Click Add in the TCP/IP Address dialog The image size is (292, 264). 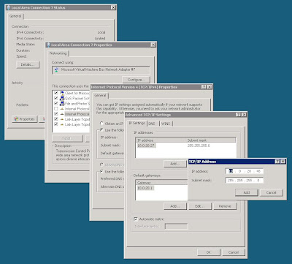pos(247,192)
